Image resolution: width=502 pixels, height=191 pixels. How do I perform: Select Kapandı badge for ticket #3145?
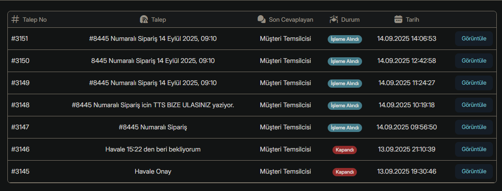[x=345, y=172]
